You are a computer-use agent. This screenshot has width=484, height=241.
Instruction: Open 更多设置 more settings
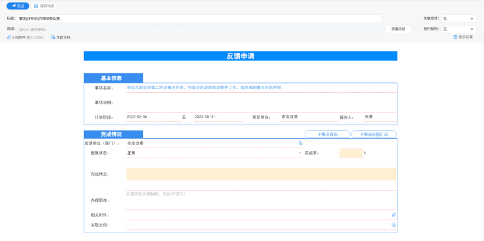pyautogui.click(x=463, y=37)
